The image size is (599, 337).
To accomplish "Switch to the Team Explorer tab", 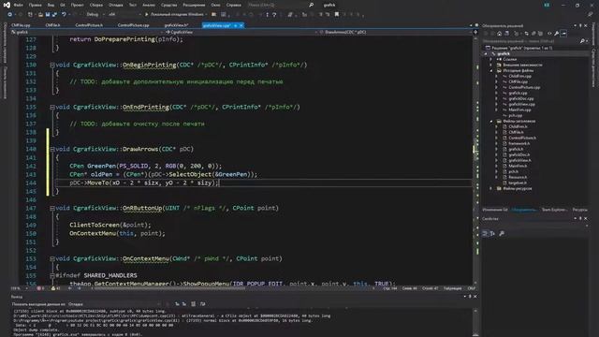I will point(554,210).
